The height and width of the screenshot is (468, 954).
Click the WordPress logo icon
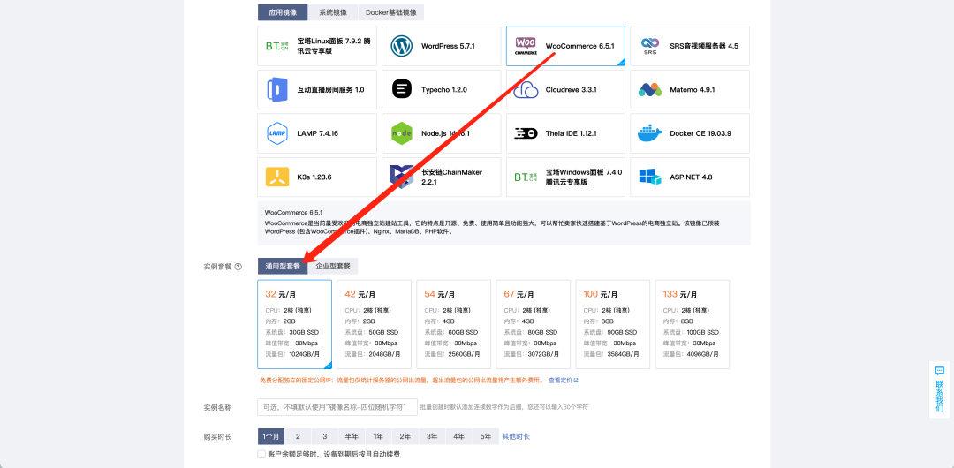click(x=402, y=46)
